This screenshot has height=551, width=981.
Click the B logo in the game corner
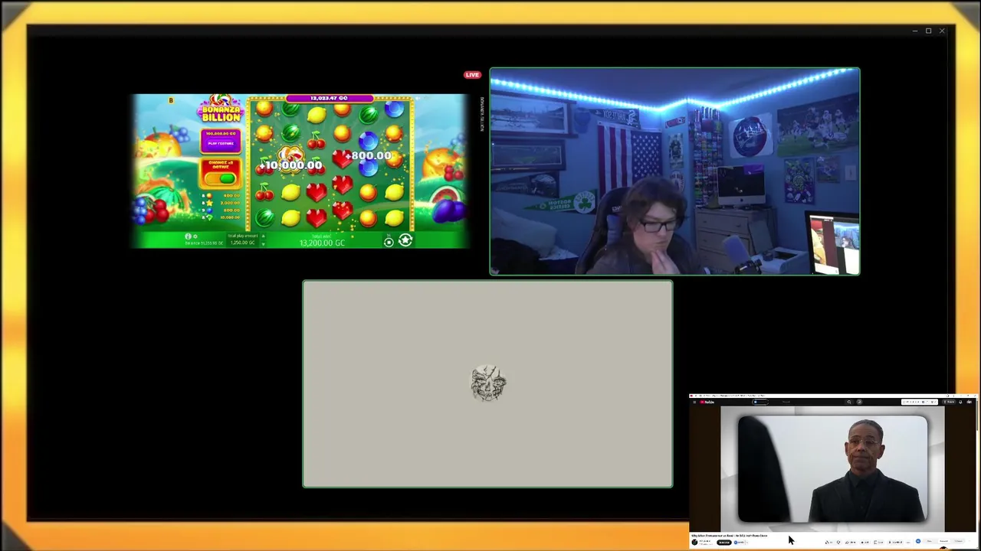coord(171,100)
